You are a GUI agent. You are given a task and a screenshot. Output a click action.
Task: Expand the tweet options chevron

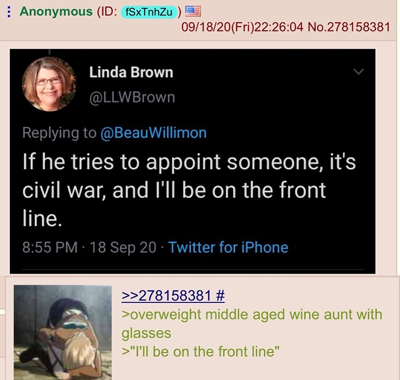click(x=358, y=72)
